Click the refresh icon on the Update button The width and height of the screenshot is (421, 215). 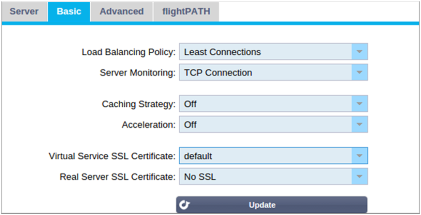[185, 205]
